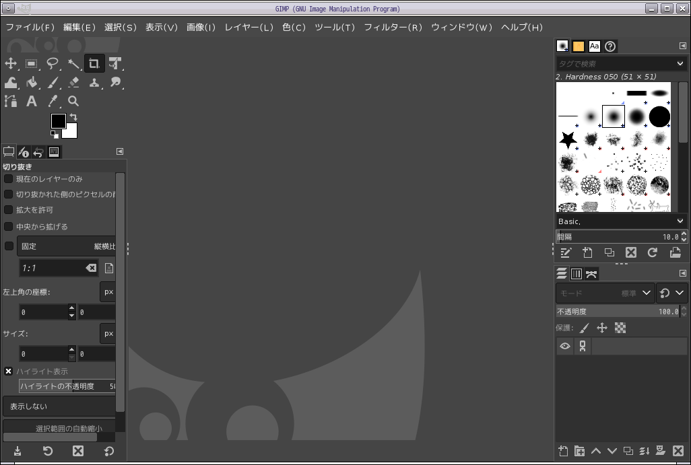Viewport: 691px width, 465px height.
Task: Select the Text tool
Action: pyautogui.click(x=30, y=101)
